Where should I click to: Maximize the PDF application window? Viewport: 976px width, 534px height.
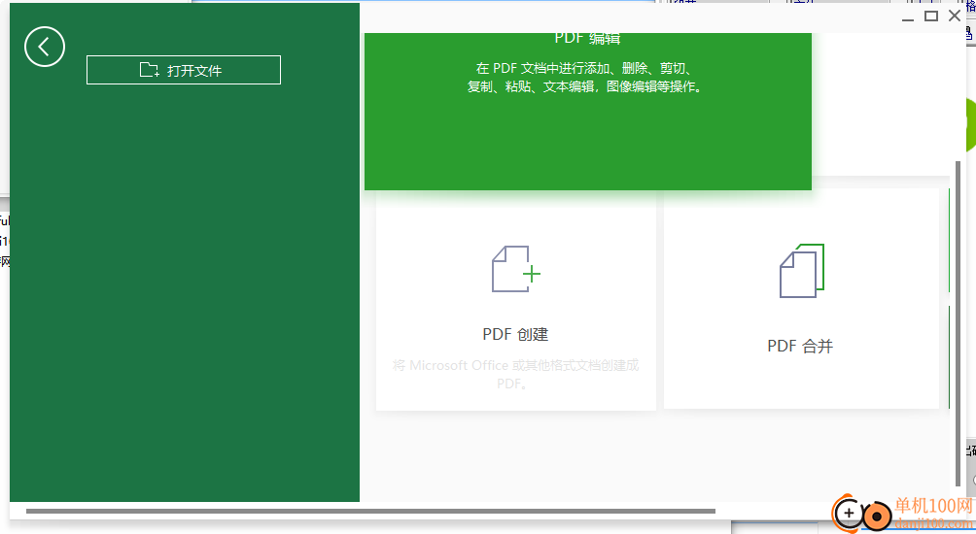pos(931,17)
